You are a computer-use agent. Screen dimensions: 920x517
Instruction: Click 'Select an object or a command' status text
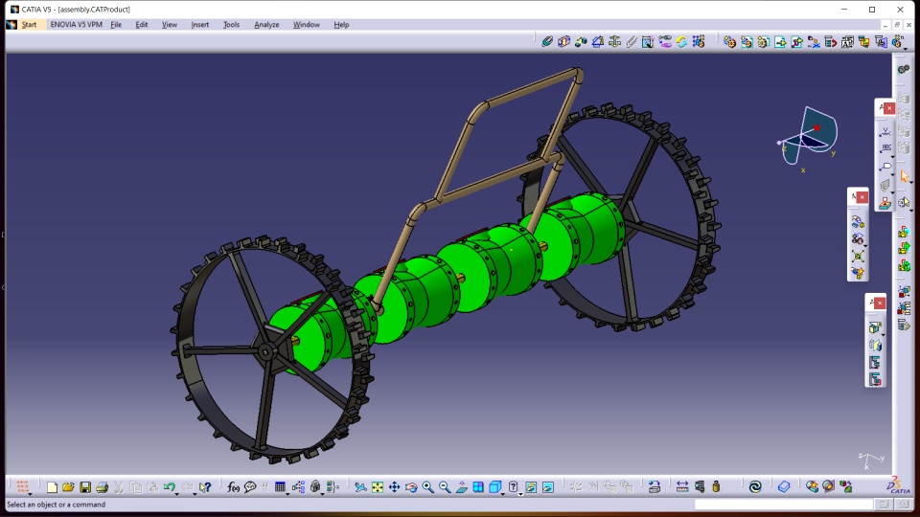[x=57, y=505]
